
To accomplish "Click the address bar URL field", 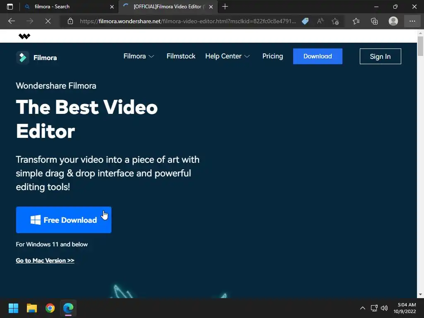I will 188,21.
